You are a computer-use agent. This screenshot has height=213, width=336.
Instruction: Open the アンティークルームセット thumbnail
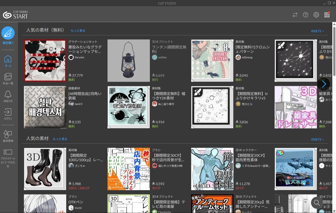coord(212,204)
